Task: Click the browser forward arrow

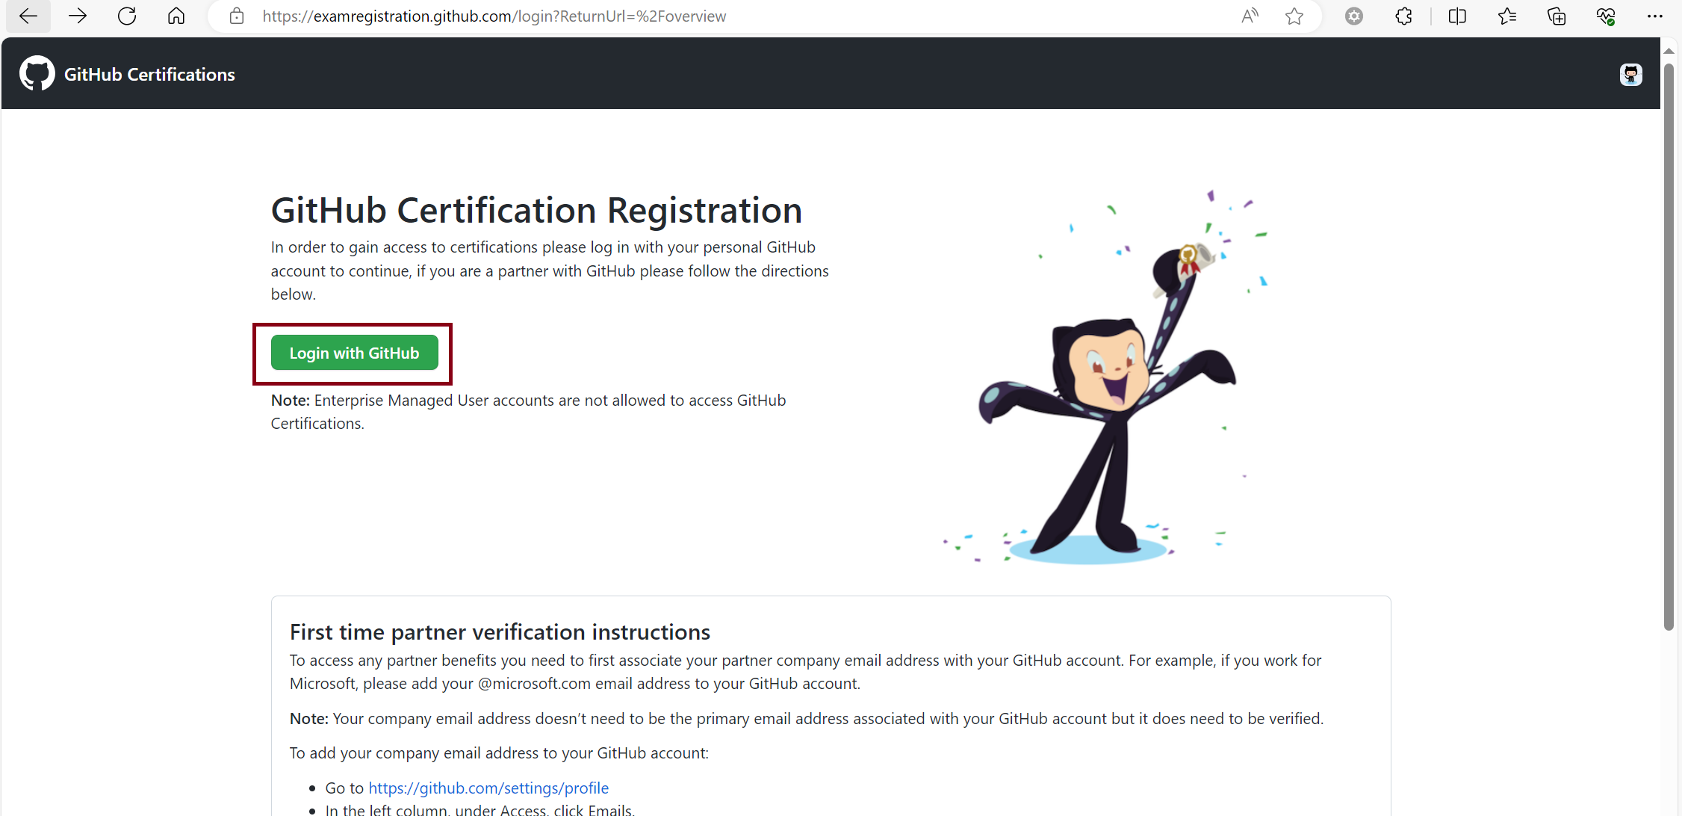Action: [x=78, y=16]
